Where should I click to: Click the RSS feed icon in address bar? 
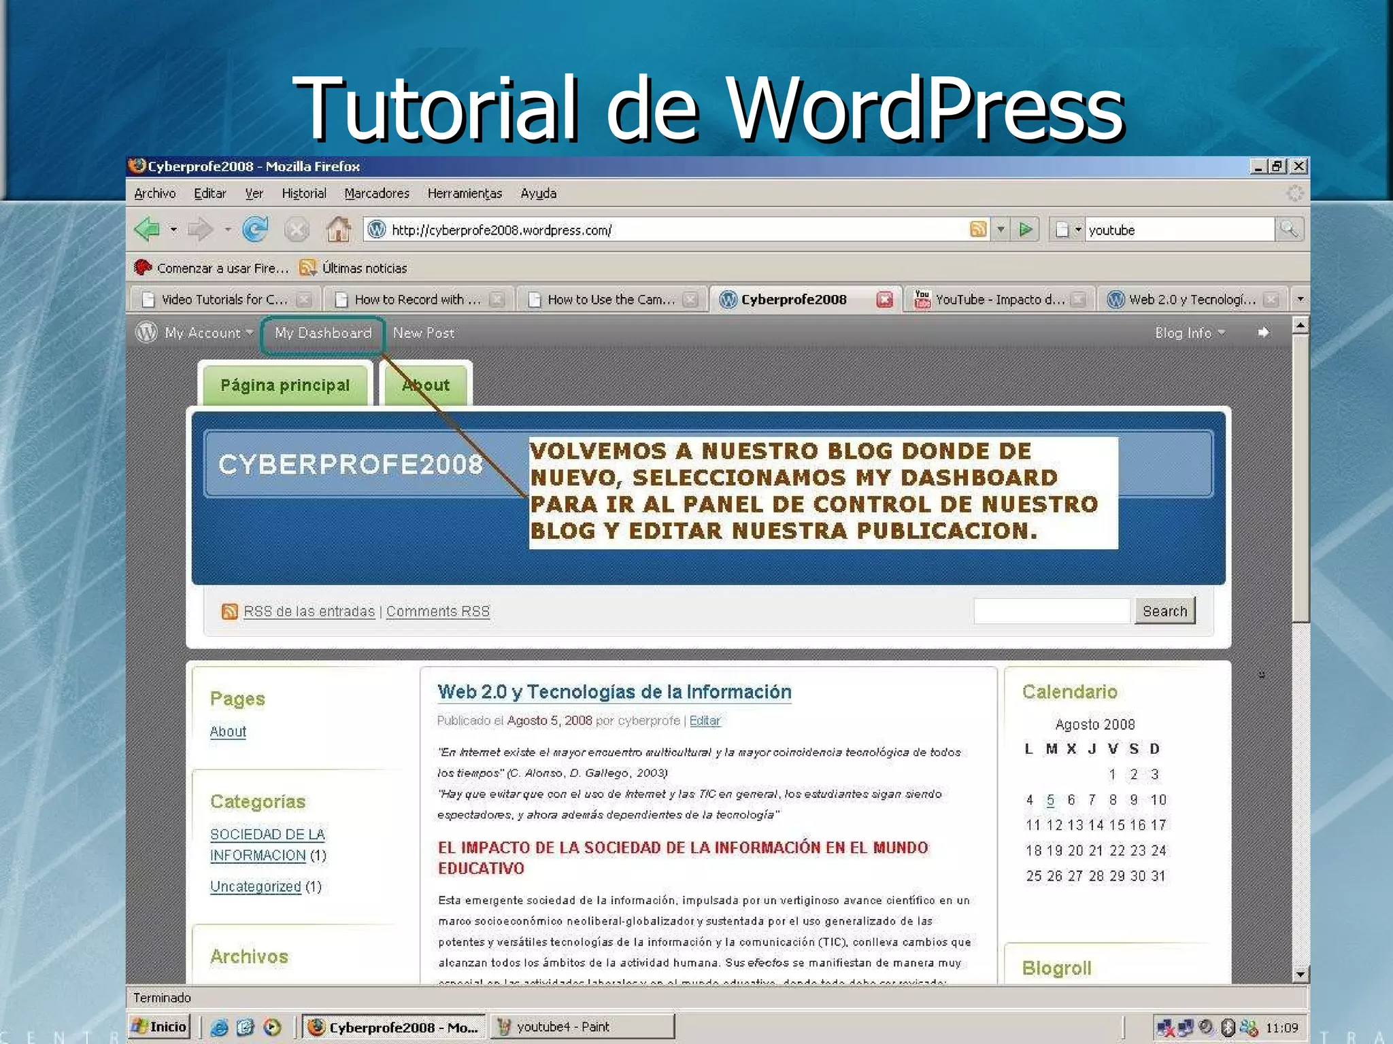coord(978,230)
